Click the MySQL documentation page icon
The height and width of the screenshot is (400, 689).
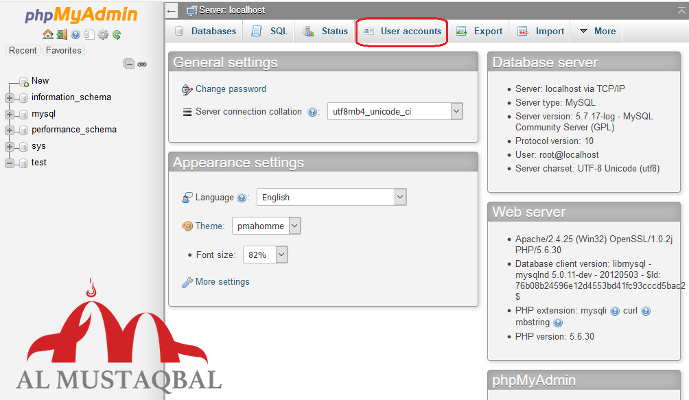(89, 34)
